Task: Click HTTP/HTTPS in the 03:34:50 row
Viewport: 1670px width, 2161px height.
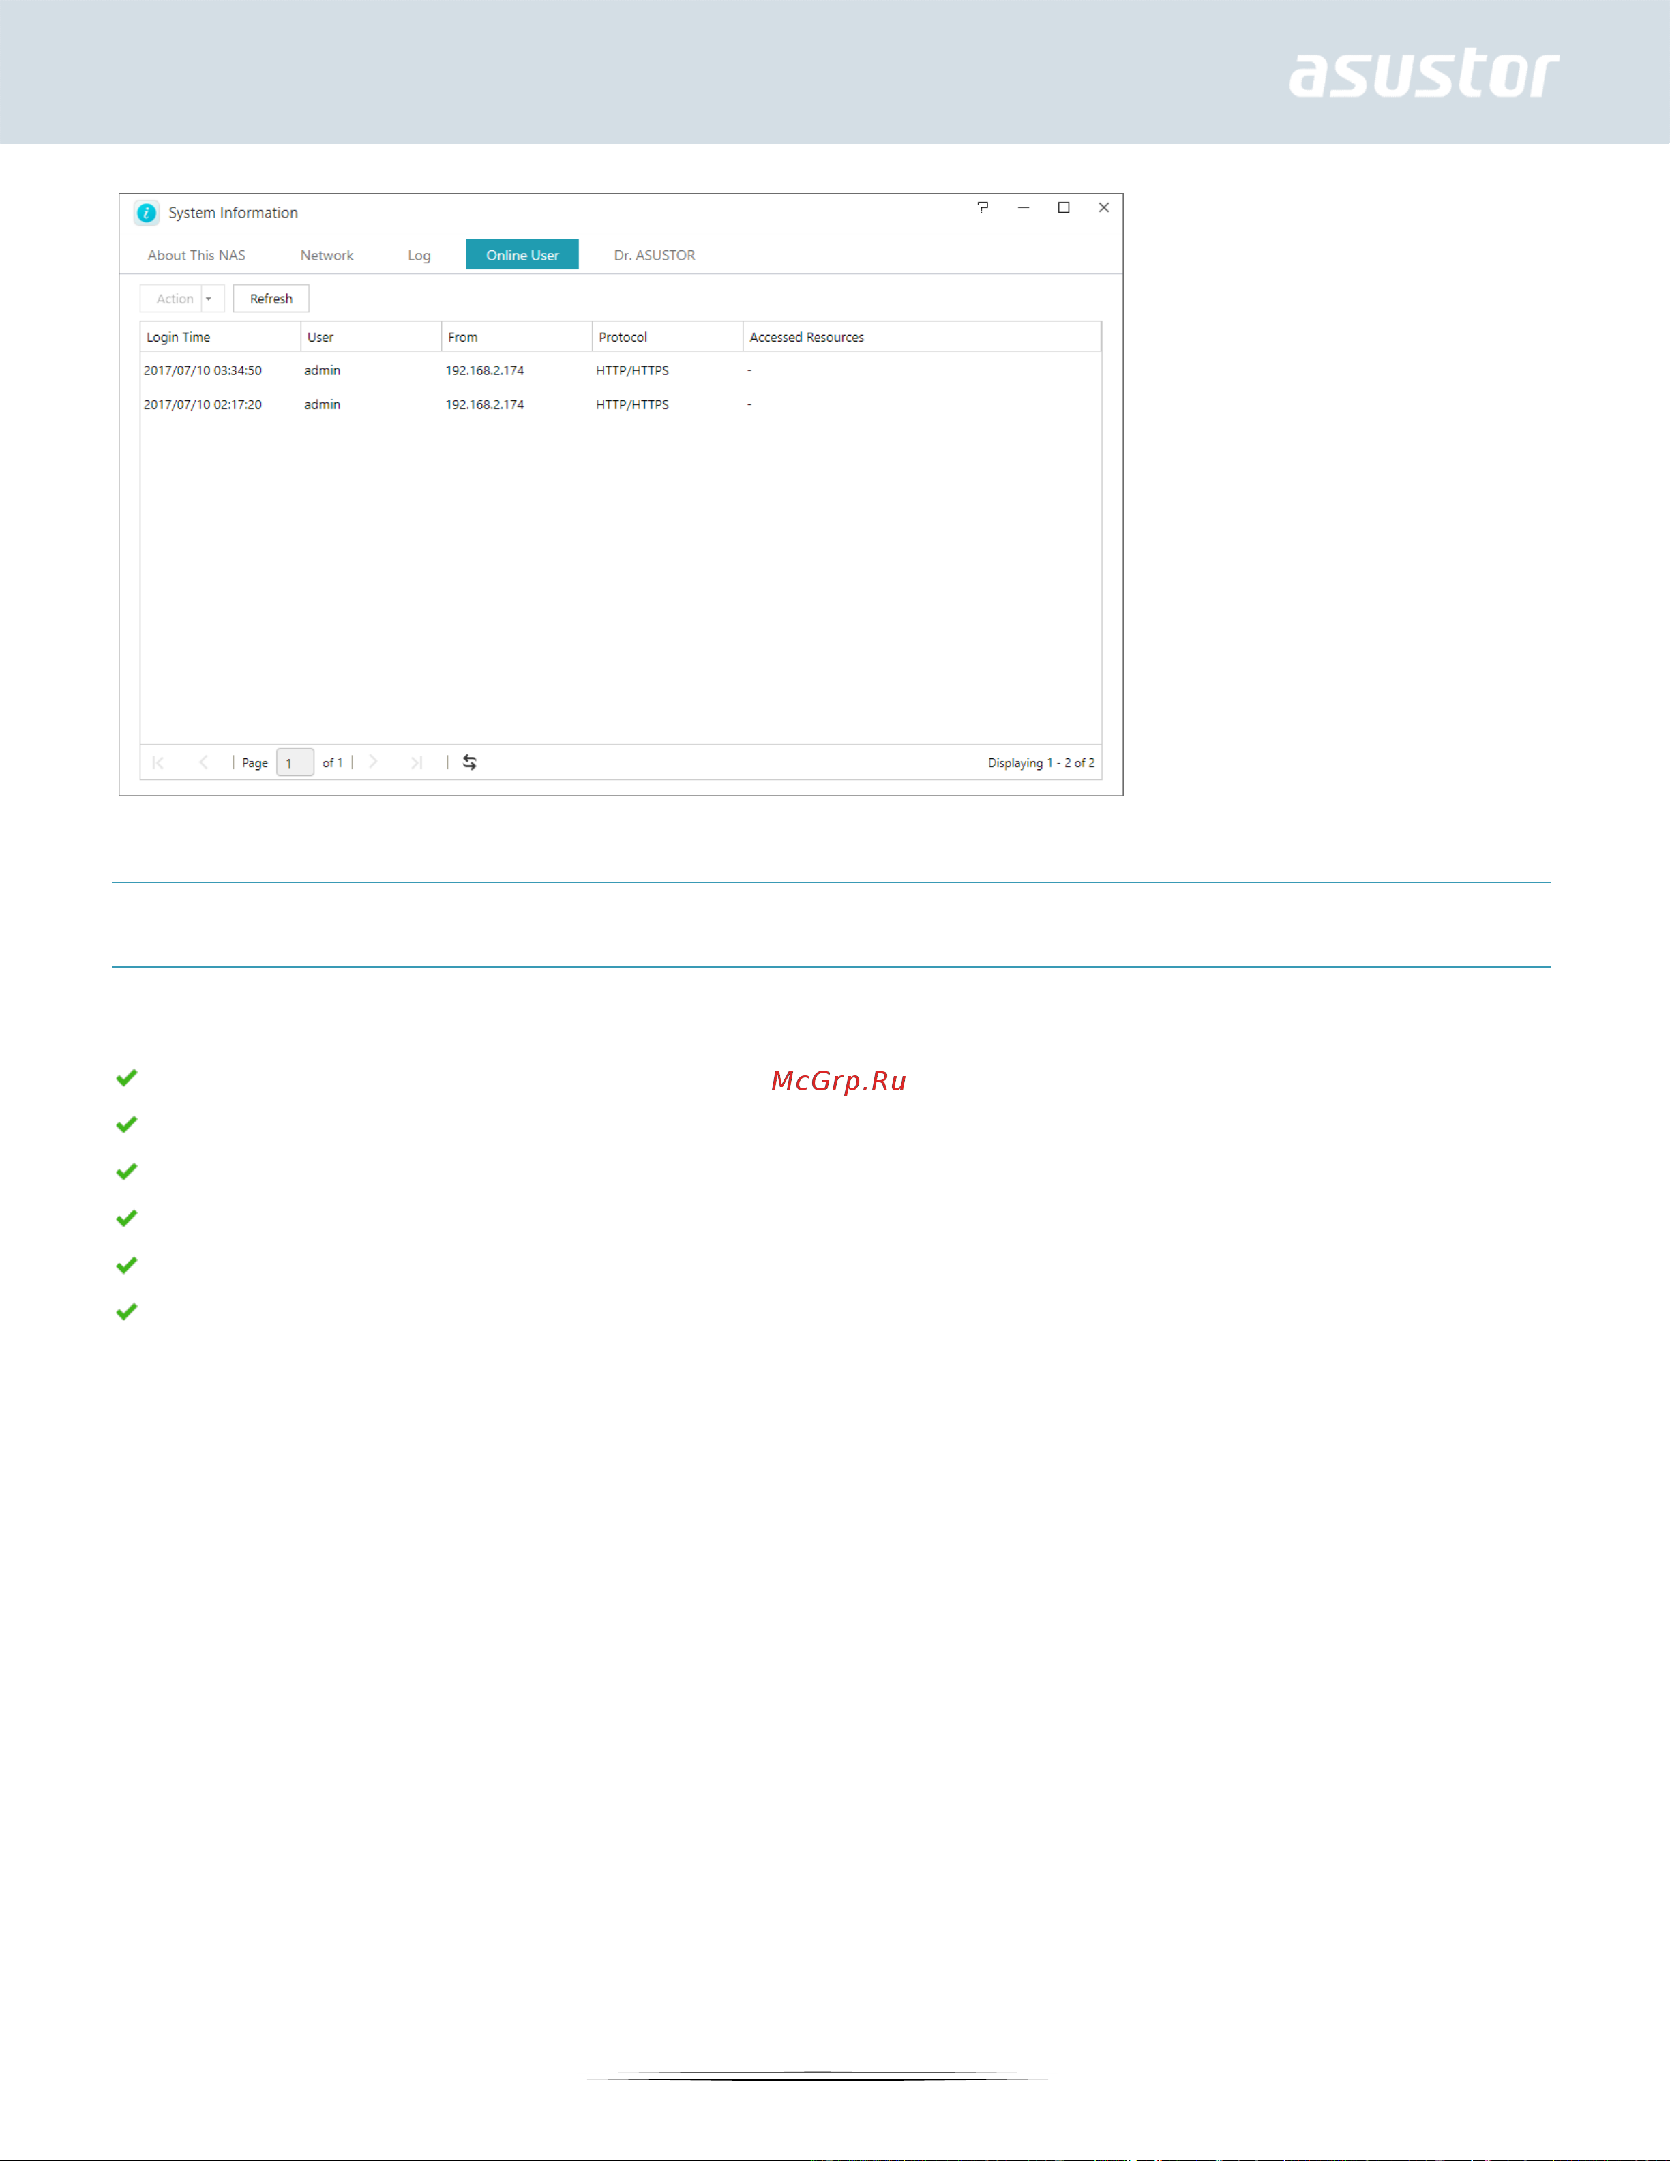Action: tap(632, 370)
